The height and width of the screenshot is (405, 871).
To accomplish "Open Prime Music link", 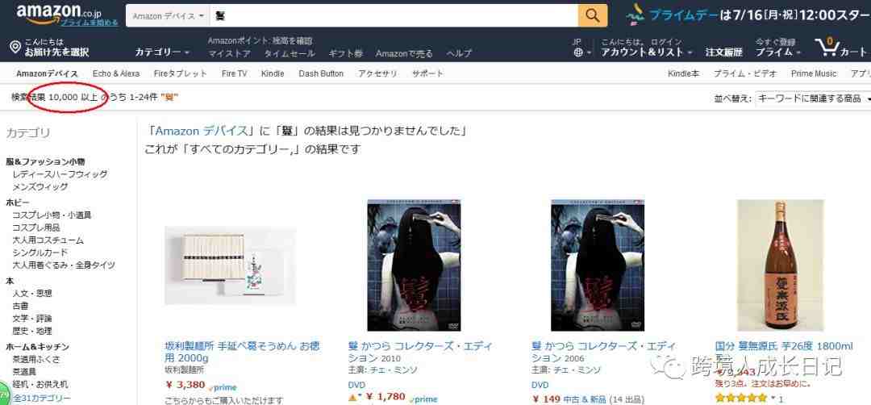I will pos(813,73).
